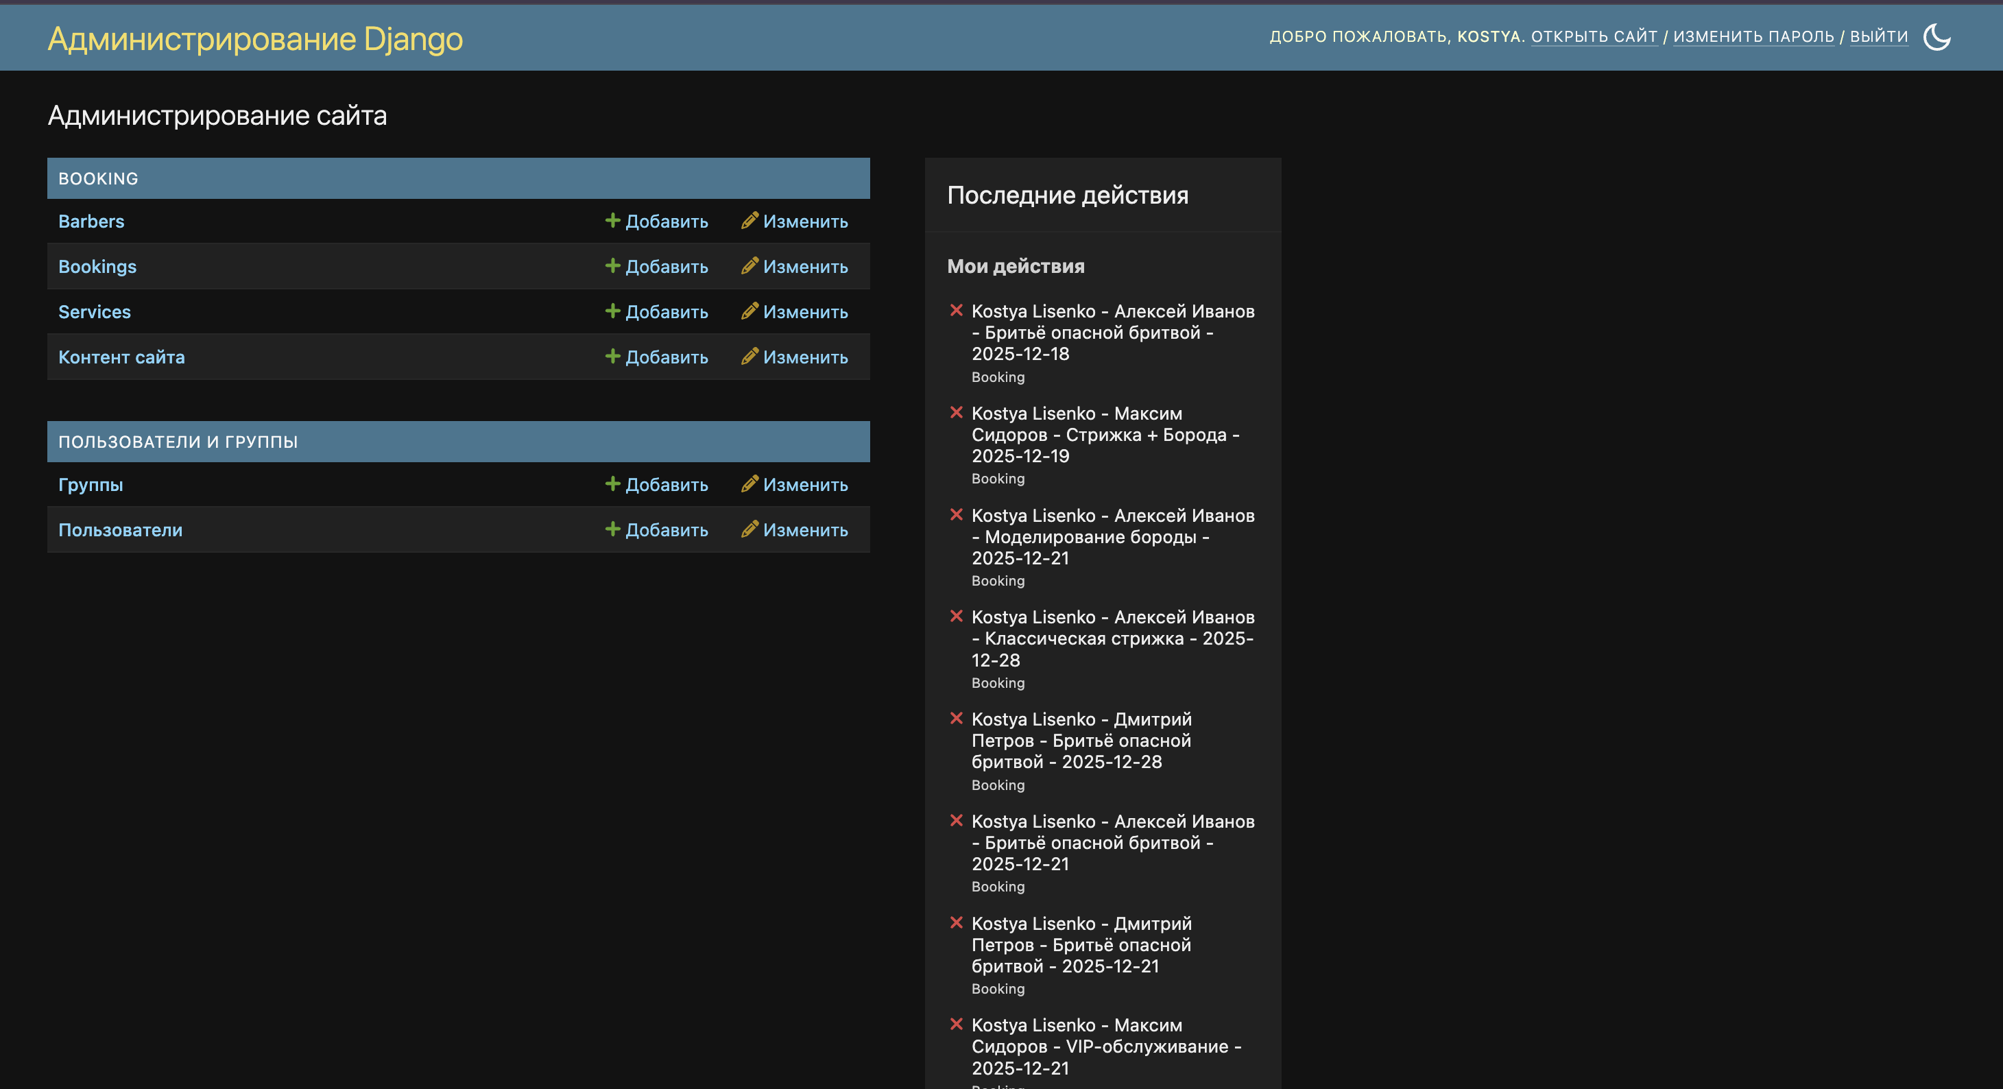
Task: Click the pencil icon to change Bookings
Action: (749, 266)
